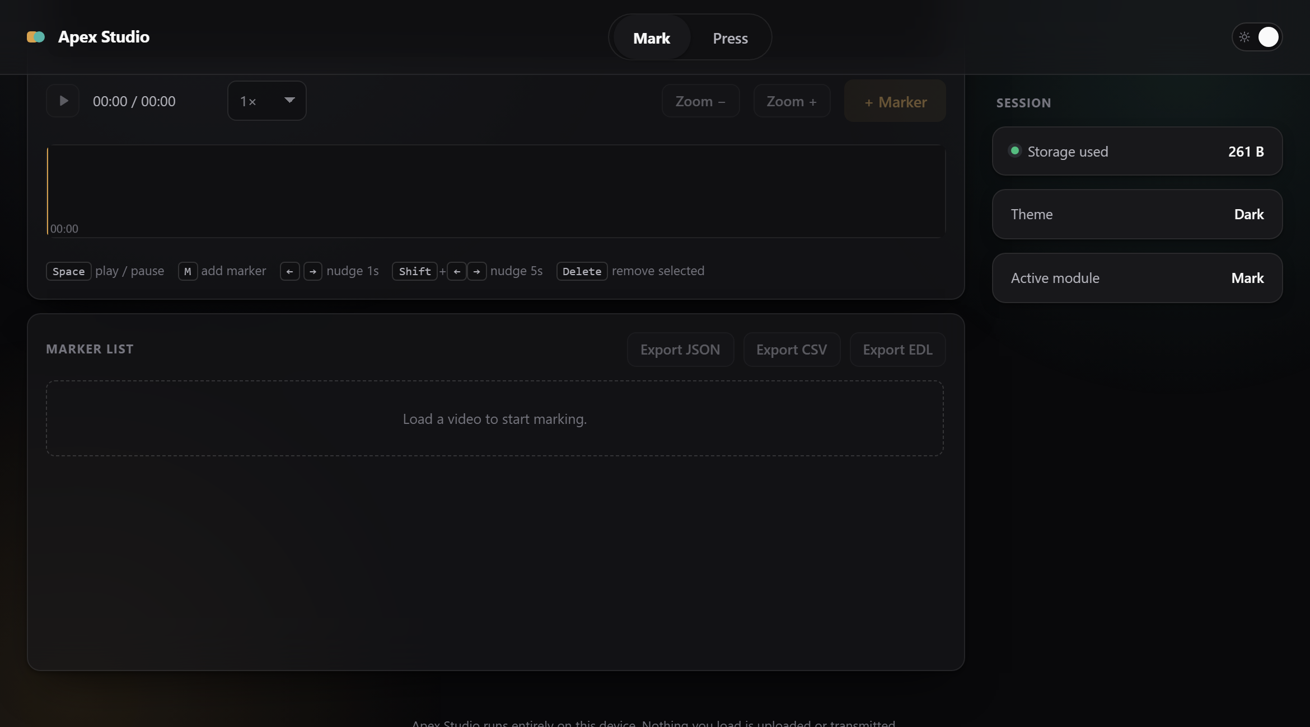Screen dimensions: 1310x727
Task: Click the 00:00 / 00:00 time readout
Action: (x=134, y=101)
